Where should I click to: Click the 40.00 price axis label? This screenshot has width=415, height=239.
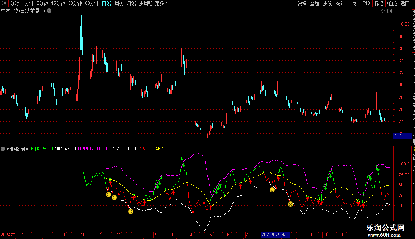click(404, 24)
